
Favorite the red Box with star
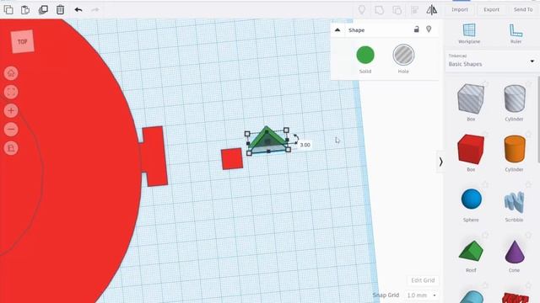[485, 135]
